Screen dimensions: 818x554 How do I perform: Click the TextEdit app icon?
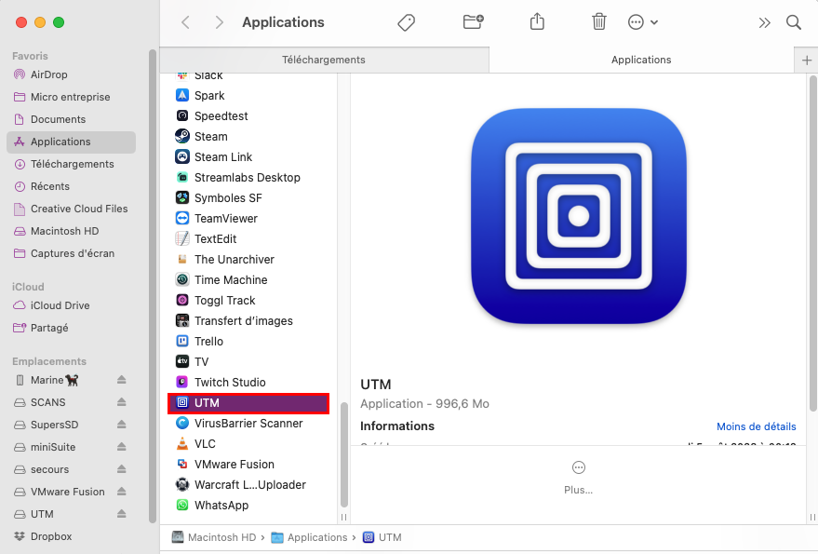[x=182, y=238]
